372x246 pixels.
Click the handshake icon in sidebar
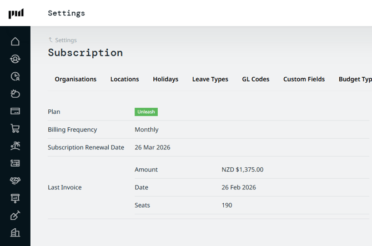(15, 180)
